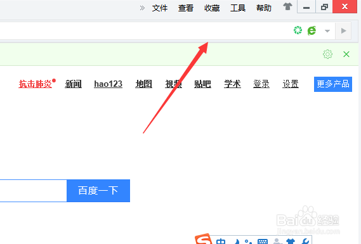
Task: Click the 登录 login link
Action: coord(261,84)
